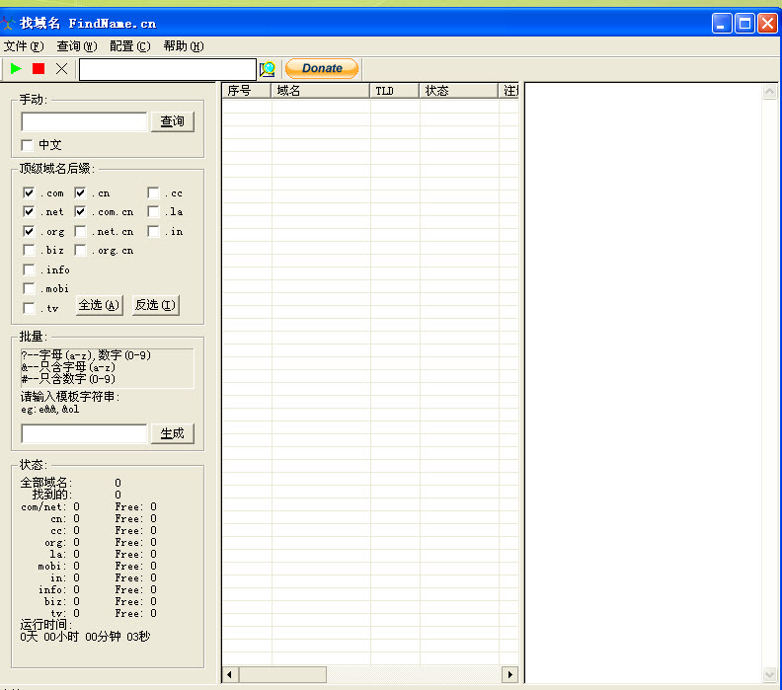Enable the .info domain checkbox
This screenshot has height=690, width=782.
pos(29,269)
